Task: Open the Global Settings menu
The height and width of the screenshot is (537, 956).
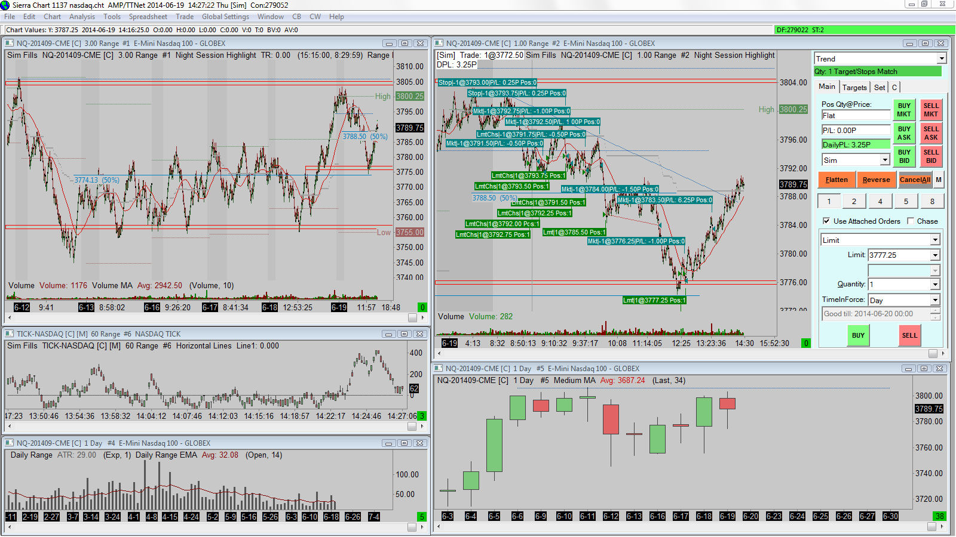Action: (x=225, y=17)
